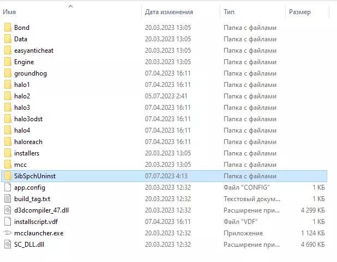The width and height of the screenshot is (337, 262).
Task: Click the 05.07.2023 2:41 date of halo2
Action: pyautogui.click(x=166, y=96)
